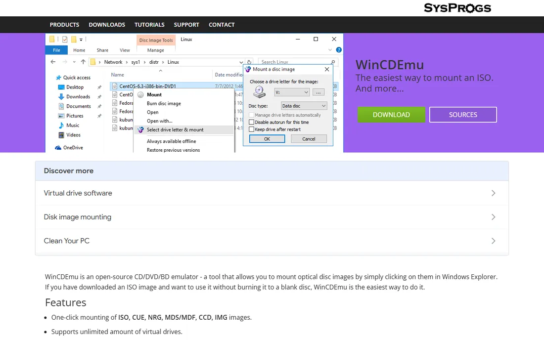The image size is (544, 340).
Task: Click the Desktop icon in sidebar
Action: coord(61,87)
